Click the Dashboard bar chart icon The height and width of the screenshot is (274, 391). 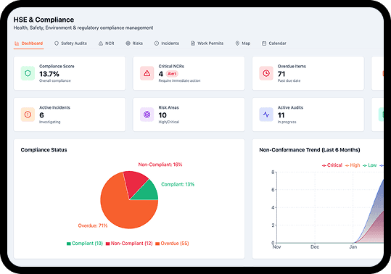pyautogui.click(x=17, y=43)
